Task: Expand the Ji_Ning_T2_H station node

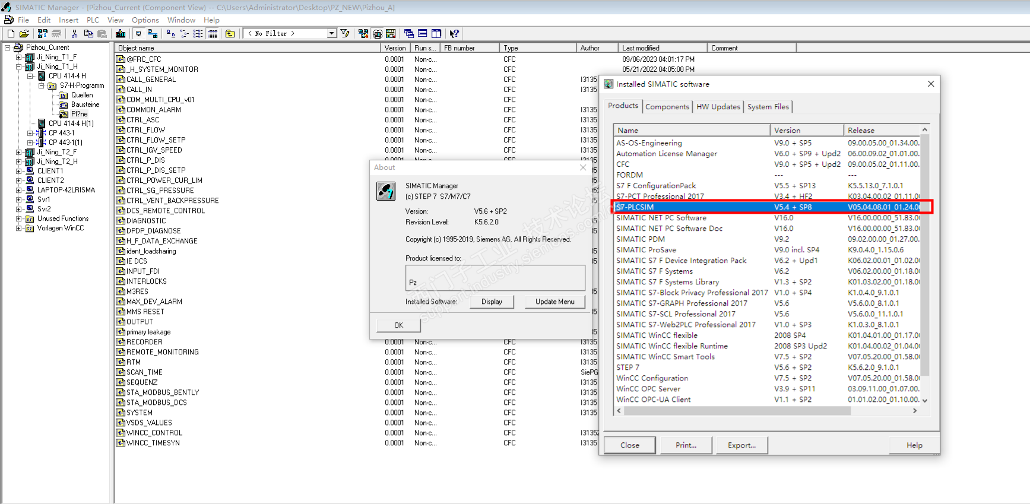Action: 19,161
